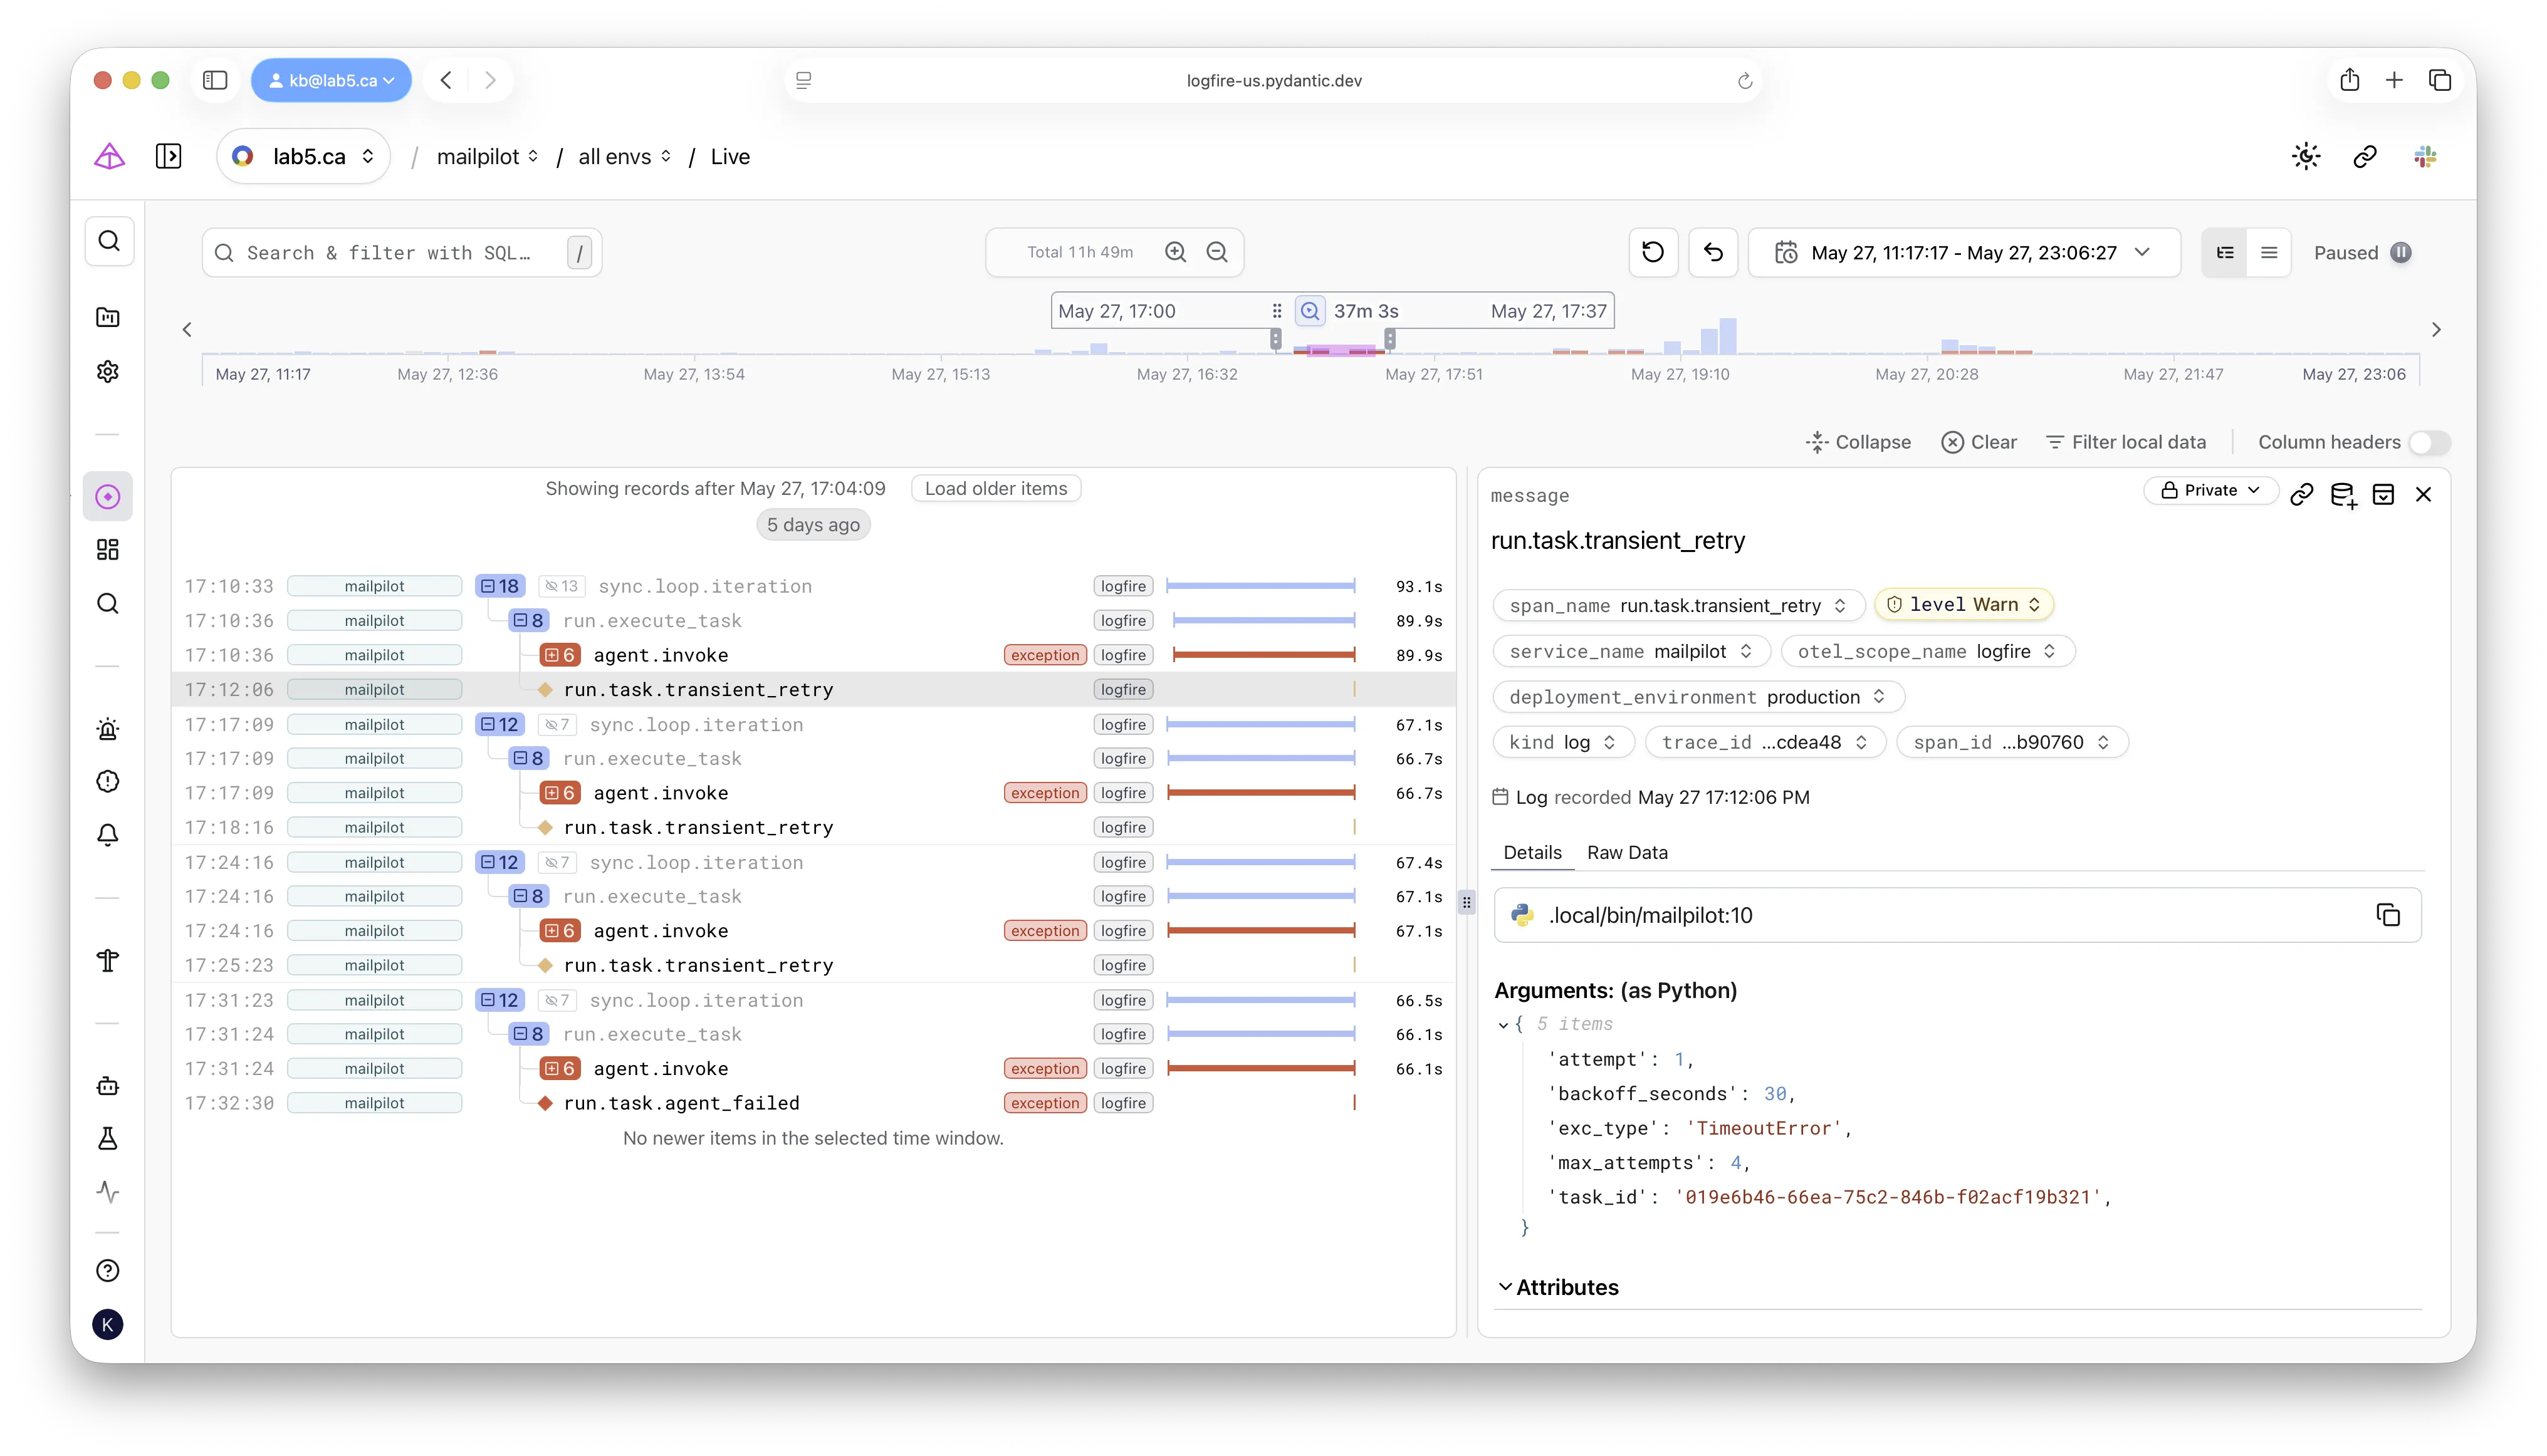Open the sidebar activity pulse icon
Viewport: 2547px width, 1456px height.
tap(108, 1192)
